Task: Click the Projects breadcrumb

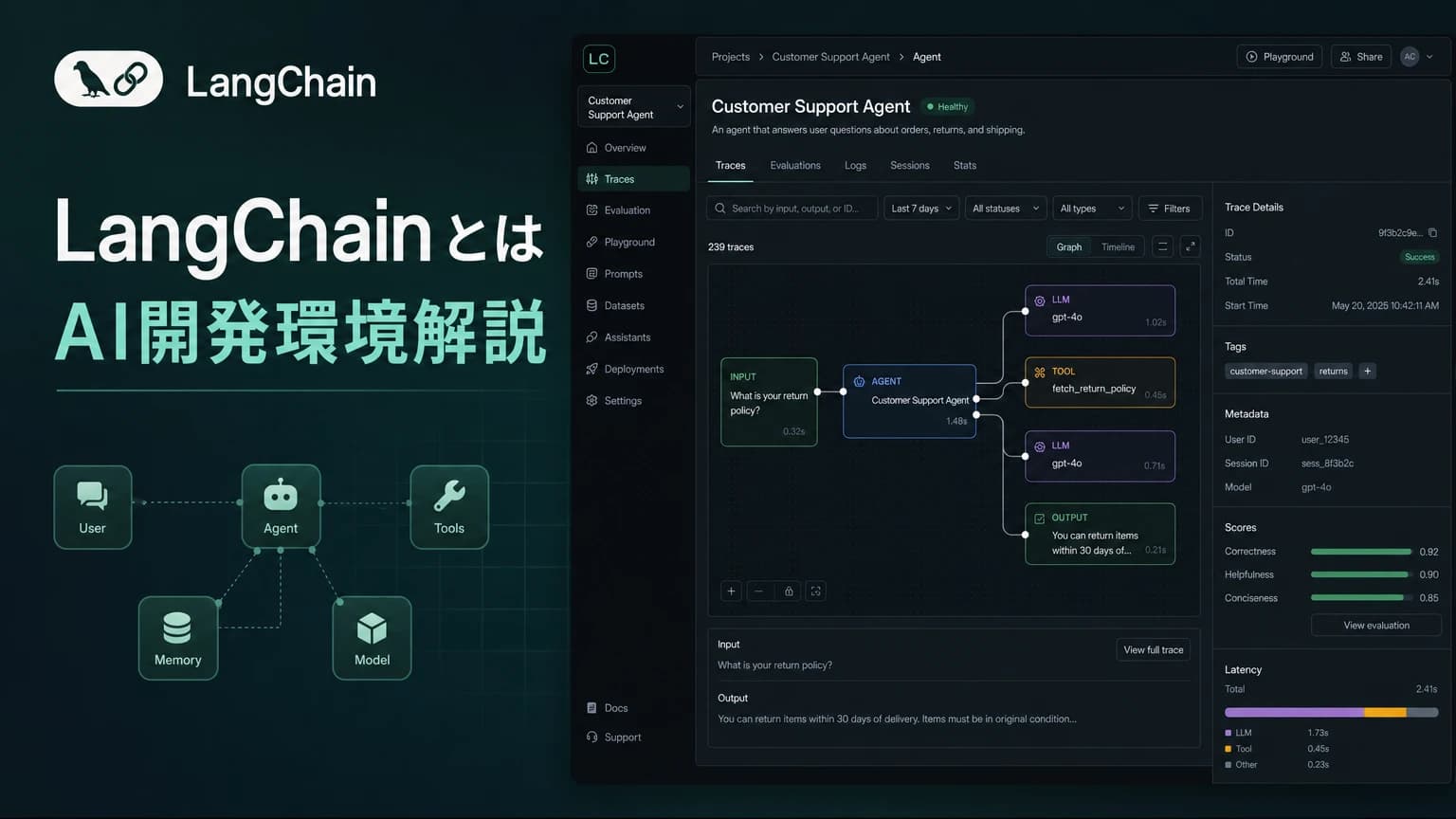Action: pyautogui.click(x=731, y=57)
